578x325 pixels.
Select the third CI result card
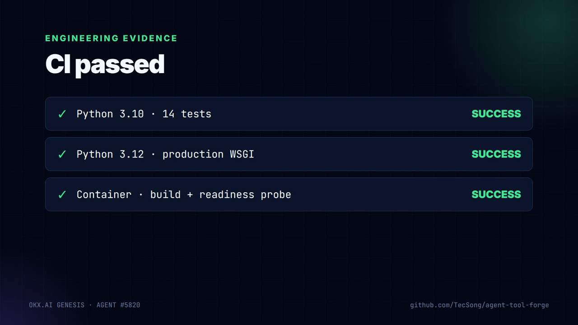click(x=289, y=194)
